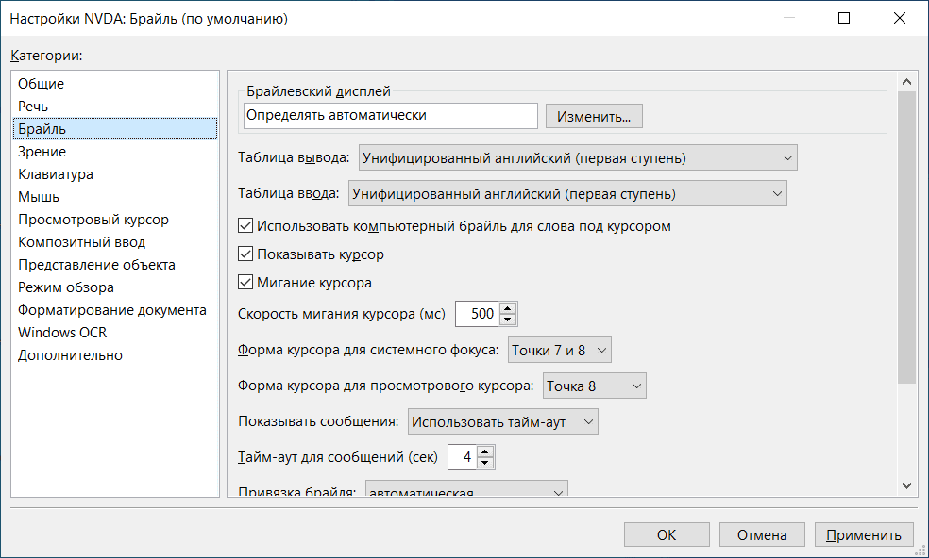Screen dimensions: 929x558
Task: Uncheck the 'Показывать курсор' checkbox
Action: point(246,254)
